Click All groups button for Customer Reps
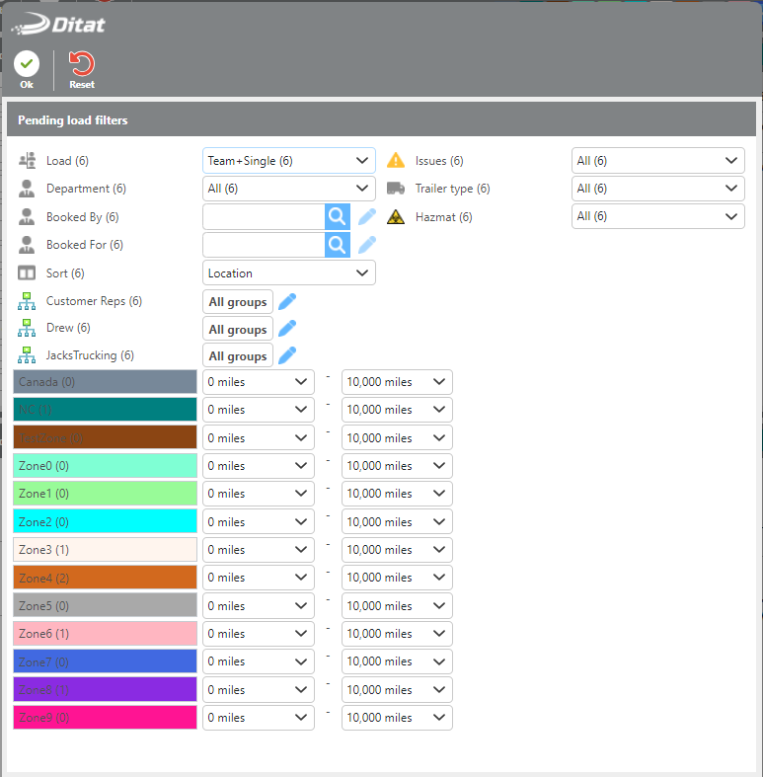Image resolution: width=763 pixels, height=777 pixels. point(238,302)
